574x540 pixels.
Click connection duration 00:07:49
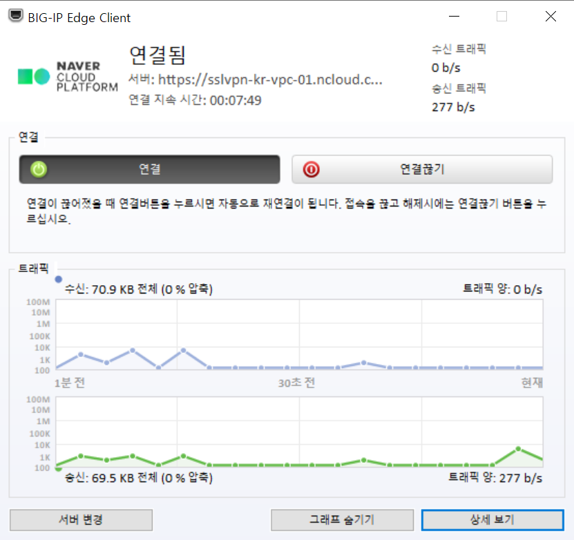point(236,100)
